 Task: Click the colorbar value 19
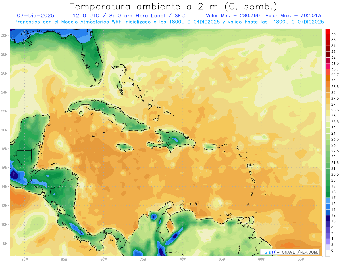click(x=334, y=186)
